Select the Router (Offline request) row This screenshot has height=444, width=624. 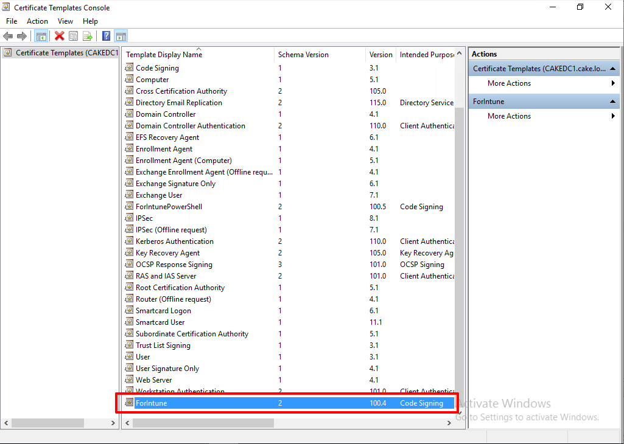289,299
